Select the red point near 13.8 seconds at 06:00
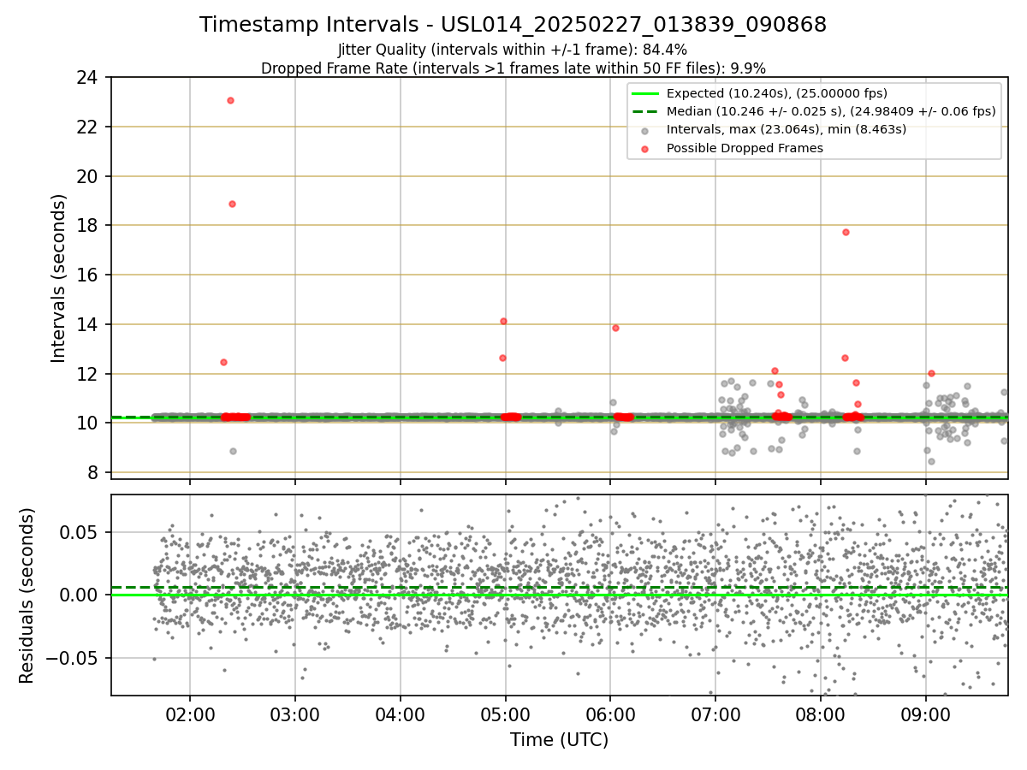This screenshot has height=770, width=1027. [x=615, y=328]
